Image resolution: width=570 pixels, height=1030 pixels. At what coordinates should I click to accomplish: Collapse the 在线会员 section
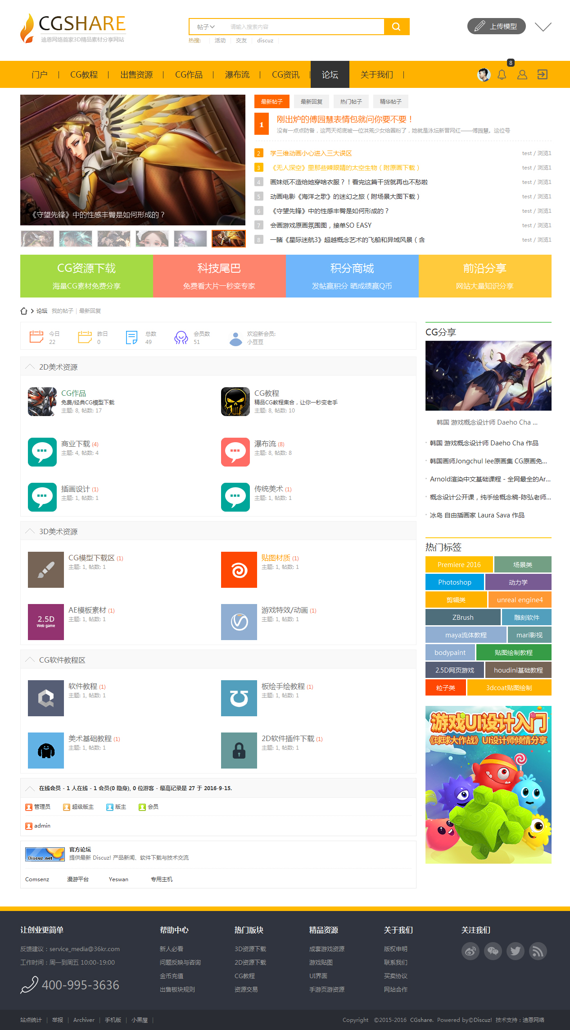coord(30,788)
